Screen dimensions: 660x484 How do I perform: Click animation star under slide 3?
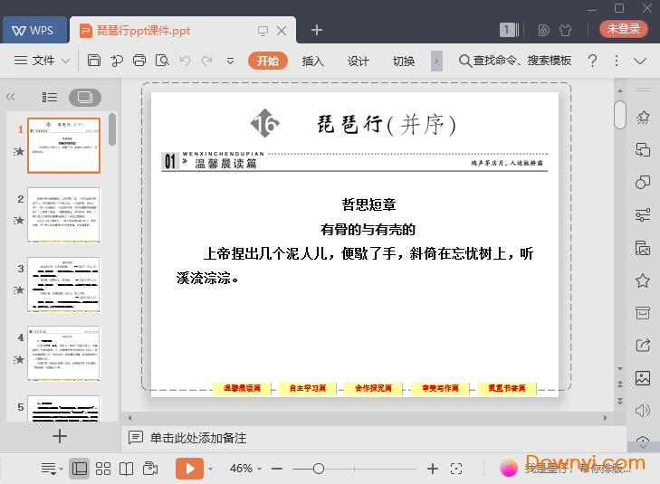[18, 290]
